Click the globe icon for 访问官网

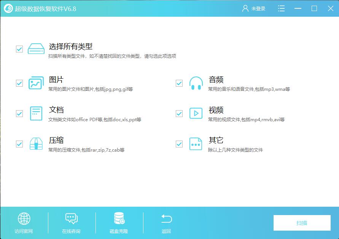[x=24, y=218]
